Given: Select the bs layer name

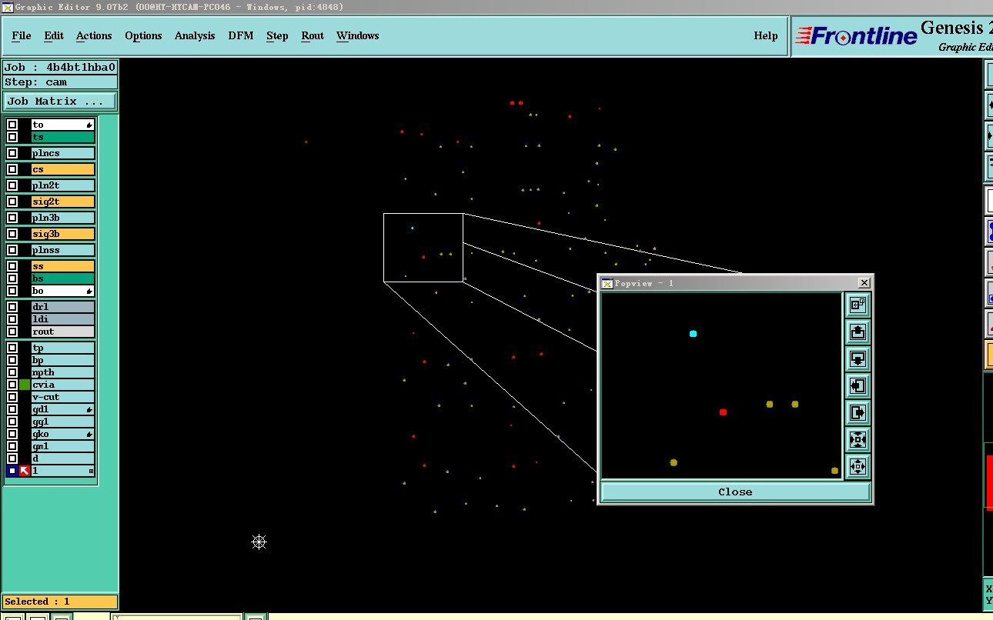Looking at the screenshot, I should click(63, 278).
